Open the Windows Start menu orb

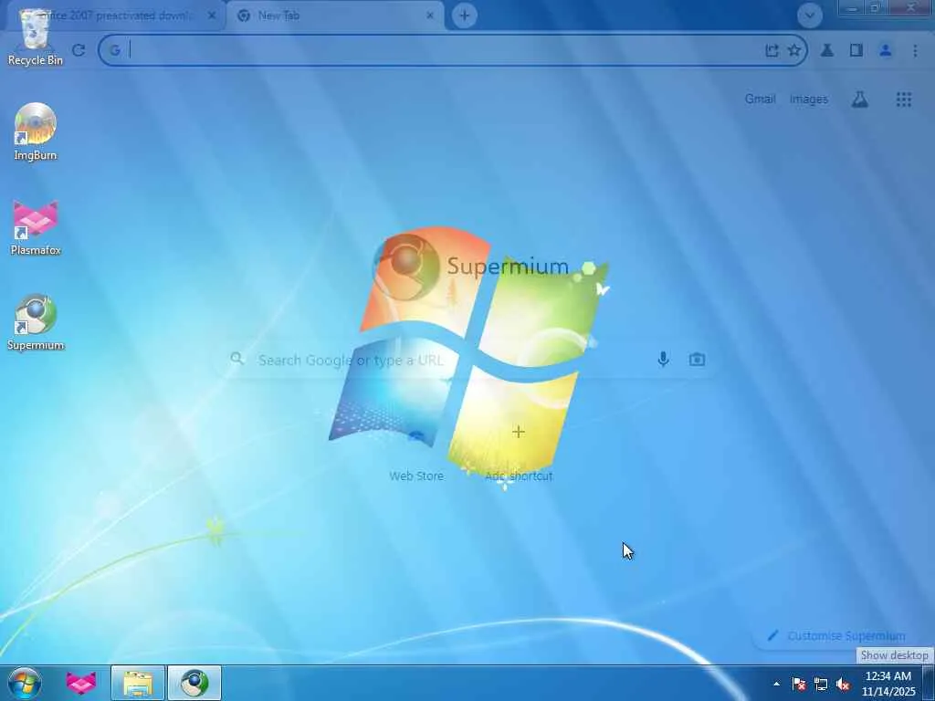(x=25, y=683)
